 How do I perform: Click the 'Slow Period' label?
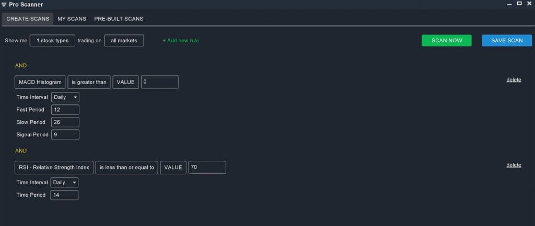pyautogui.click(x=31, y=122)
